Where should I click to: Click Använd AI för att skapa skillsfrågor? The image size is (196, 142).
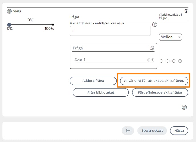[154, 81]
